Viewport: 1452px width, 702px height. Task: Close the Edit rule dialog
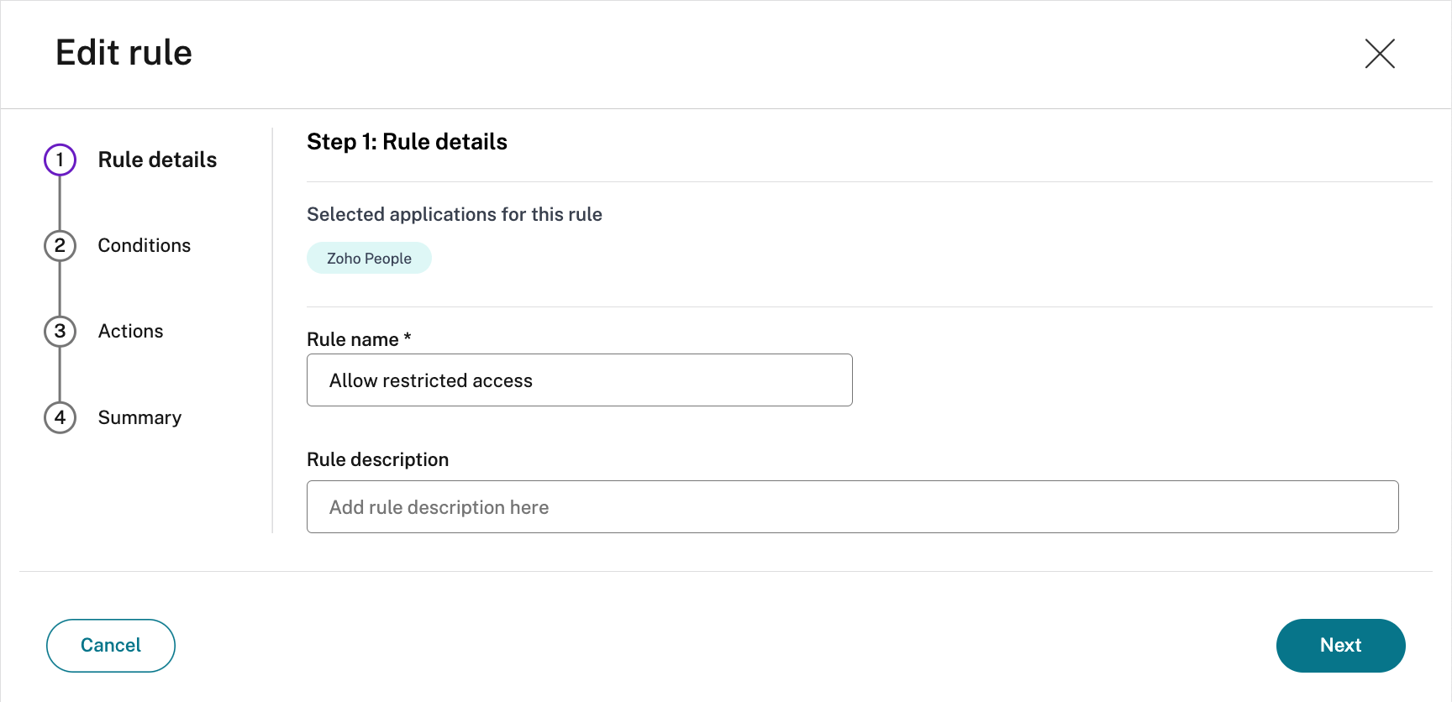click(x=1380, y=54)
